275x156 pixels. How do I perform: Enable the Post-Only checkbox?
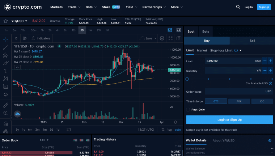coord(188,109)
